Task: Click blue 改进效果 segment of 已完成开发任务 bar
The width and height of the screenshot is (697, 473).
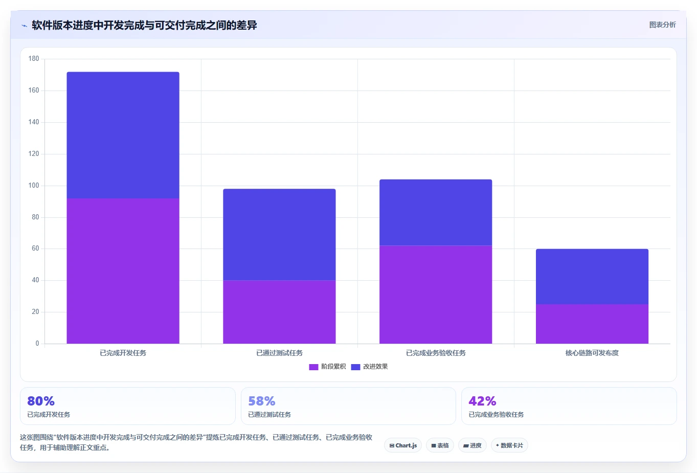Action: point(123,135)
